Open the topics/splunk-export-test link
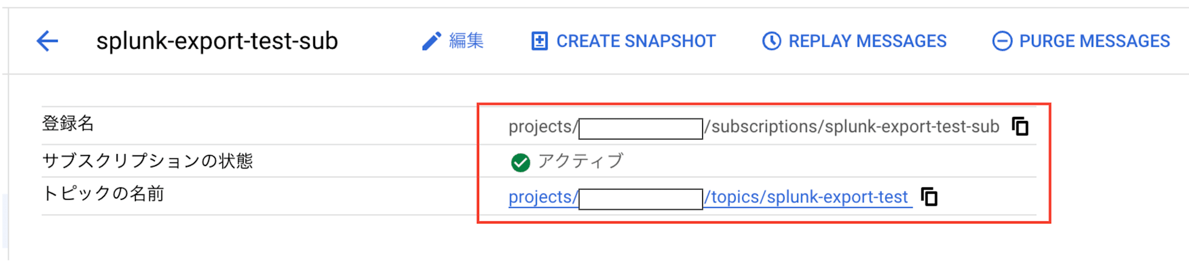 click(807, 197)
